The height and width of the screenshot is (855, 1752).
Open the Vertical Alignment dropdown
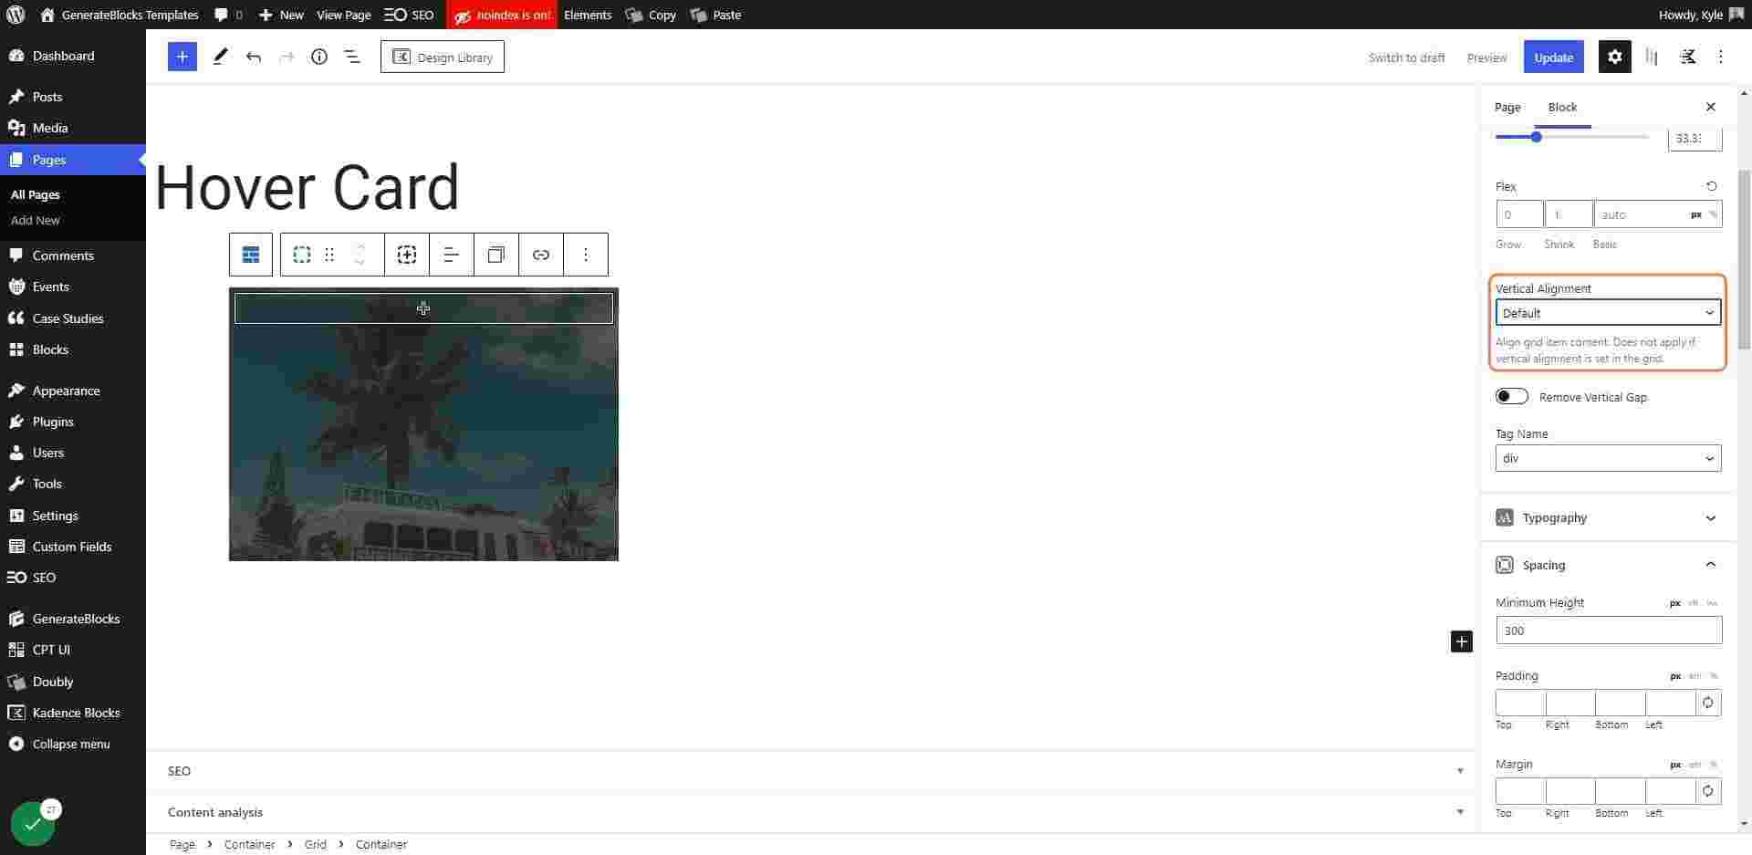(1608, 313)
